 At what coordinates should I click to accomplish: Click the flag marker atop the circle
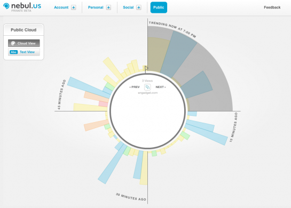pos(146,69)
